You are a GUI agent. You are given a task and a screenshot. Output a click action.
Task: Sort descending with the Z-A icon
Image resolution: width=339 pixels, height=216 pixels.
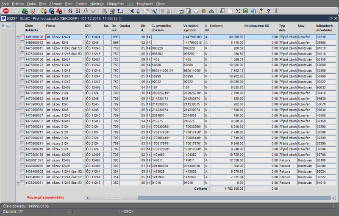coord(78,11)
